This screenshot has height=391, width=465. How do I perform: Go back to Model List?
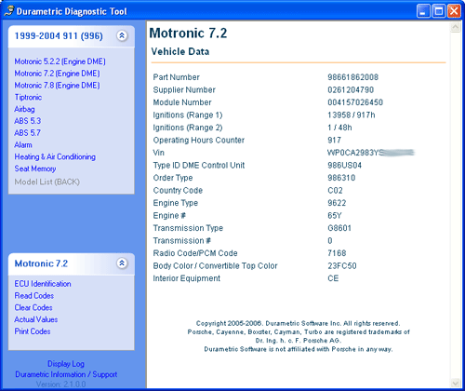point(46,182)
